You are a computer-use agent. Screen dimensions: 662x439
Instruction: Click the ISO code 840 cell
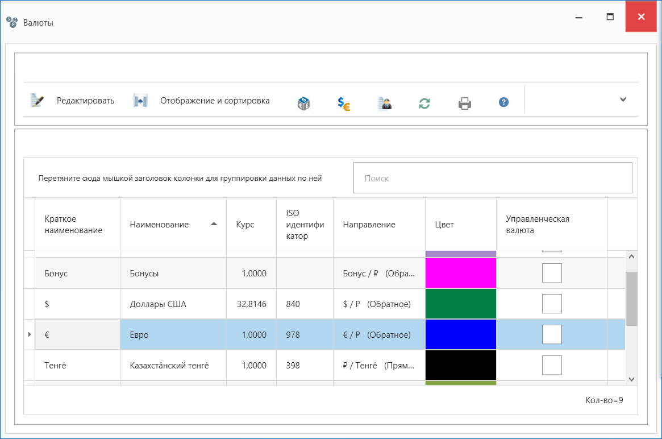click(305, 304)
